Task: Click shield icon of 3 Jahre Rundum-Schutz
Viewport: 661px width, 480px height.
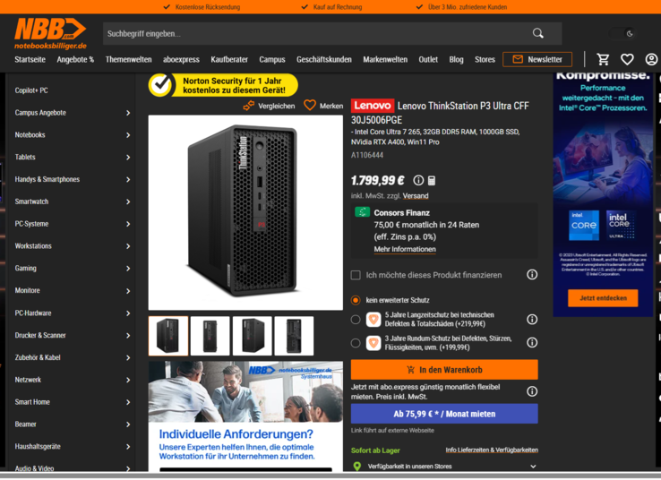Action: pyautogui.click(x=373, y=343)
